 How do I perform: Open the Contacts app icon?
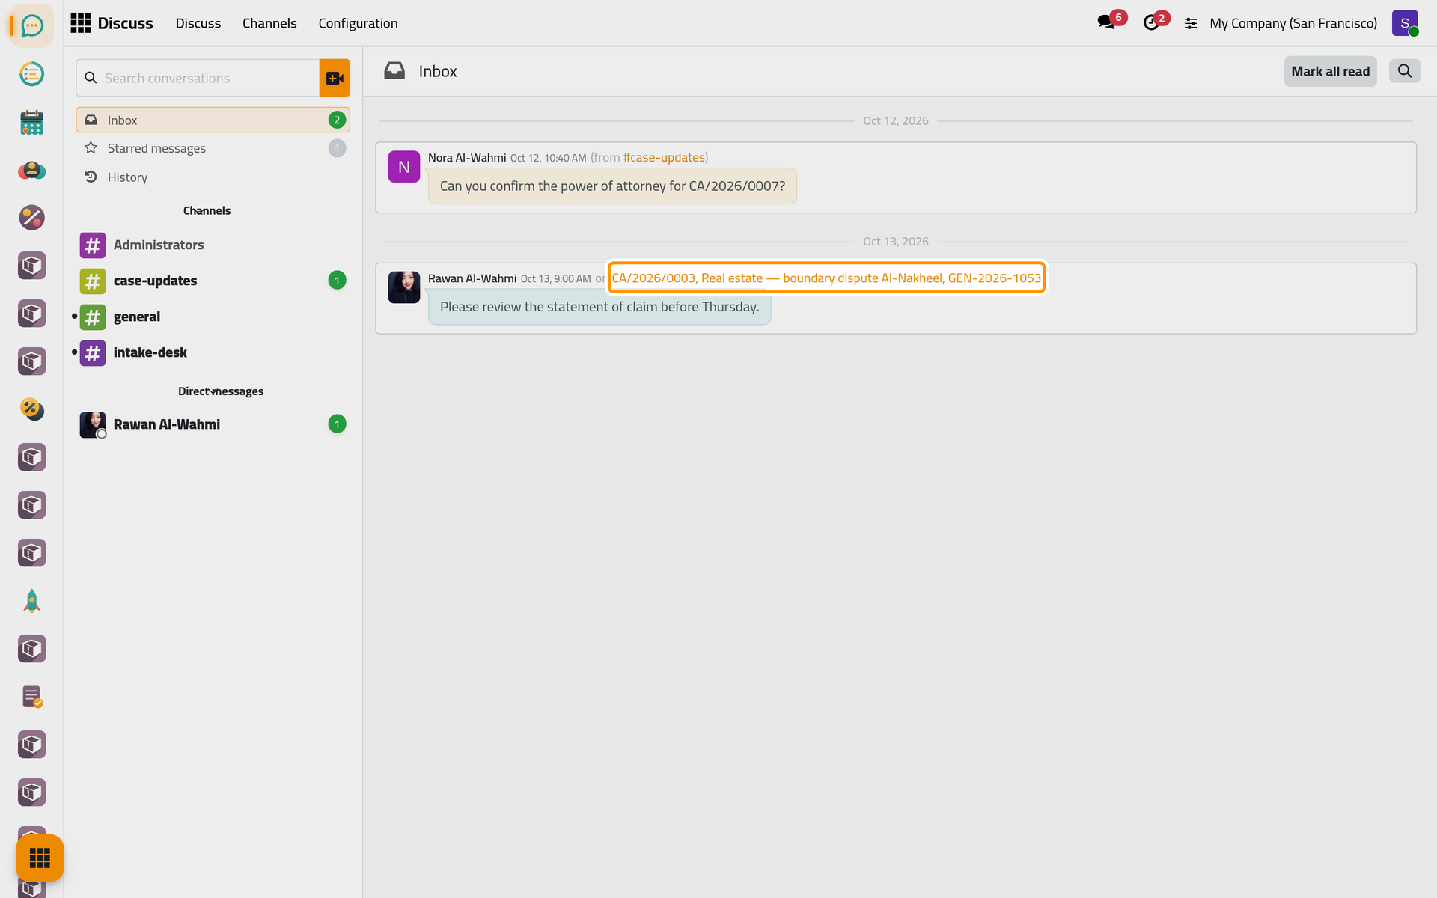(x=31, y=170)
